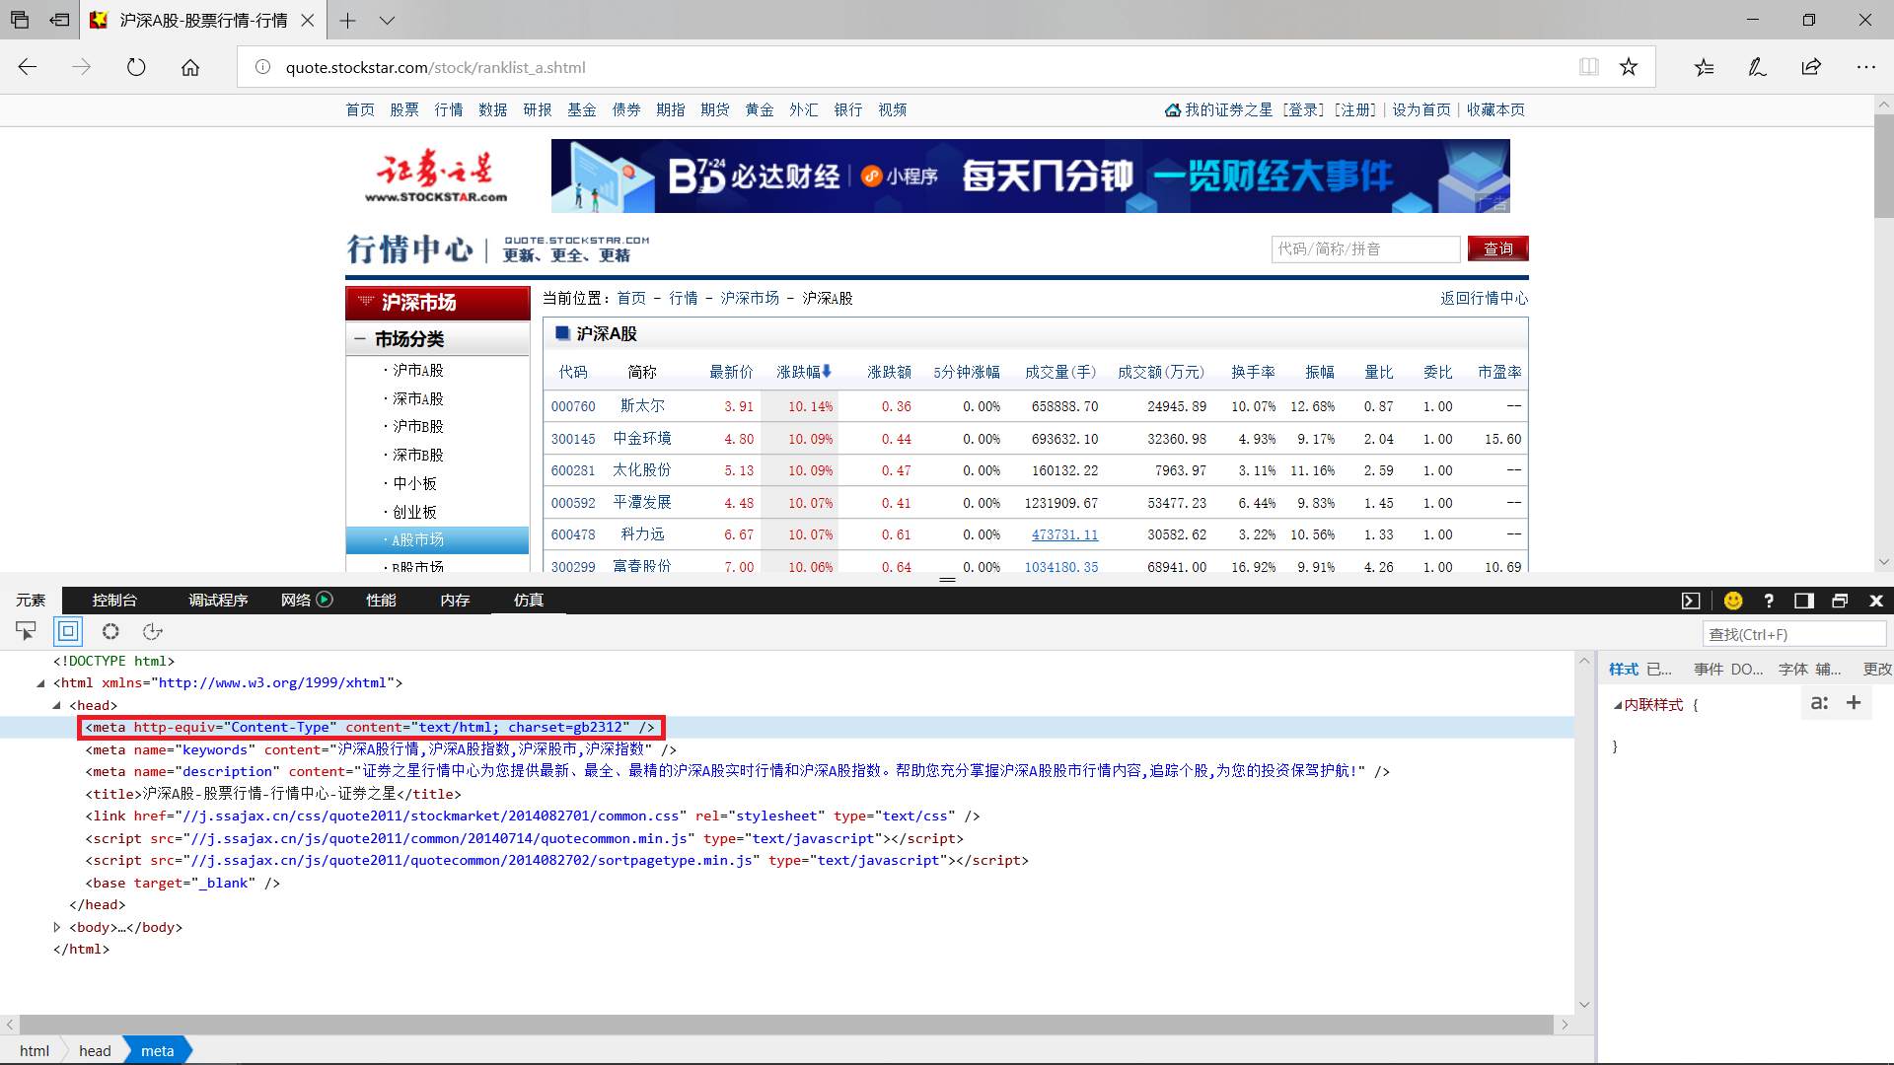Viewport: 1894px width, 1065px height.
Task: Click the 基金 top navigation link
Action: tap(582, 109)
